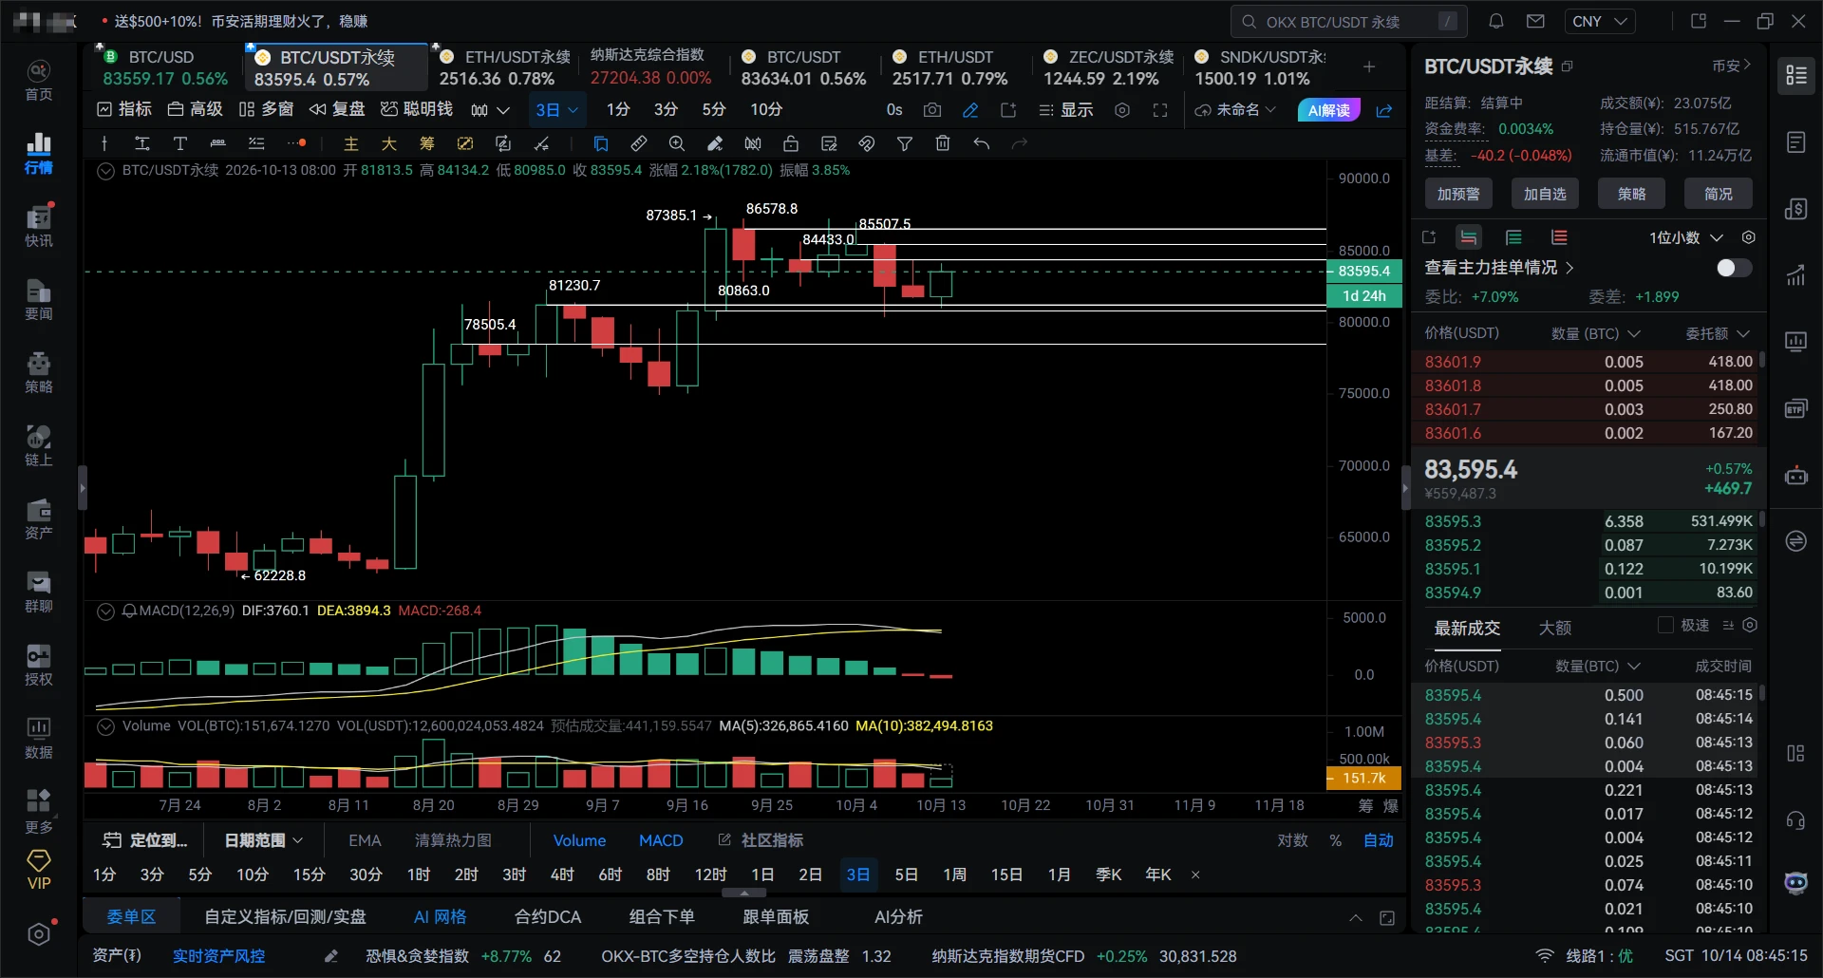Expand the 3日 interval dropdown in toolbar

556,110
